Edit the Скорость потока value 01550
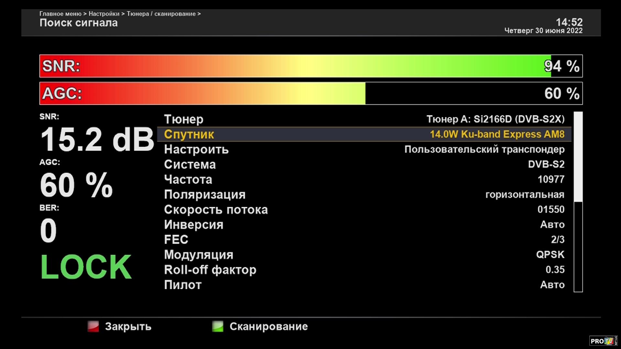The width and height of the screenshot is (621, 349). (x=550, y=209)
